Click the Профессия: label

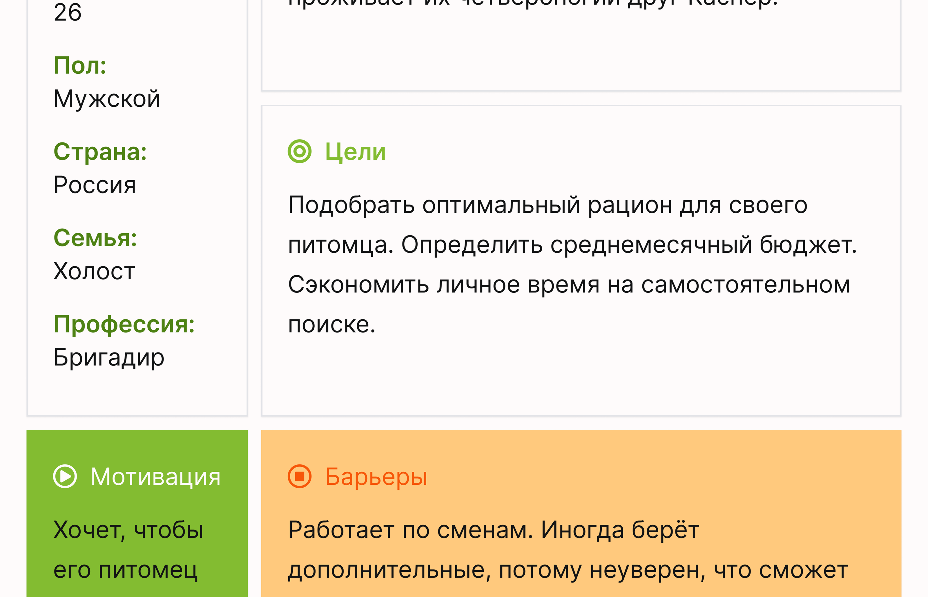coord(124,324)
